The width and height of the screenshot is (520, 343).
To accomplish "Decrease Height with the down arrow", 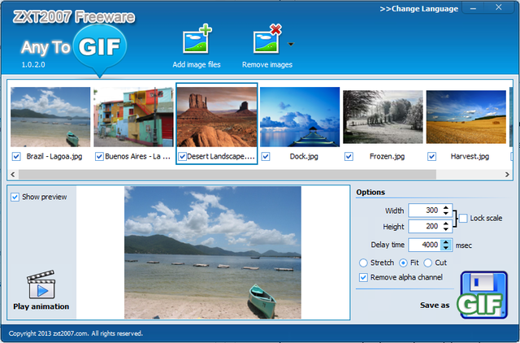I will point(446,229).
